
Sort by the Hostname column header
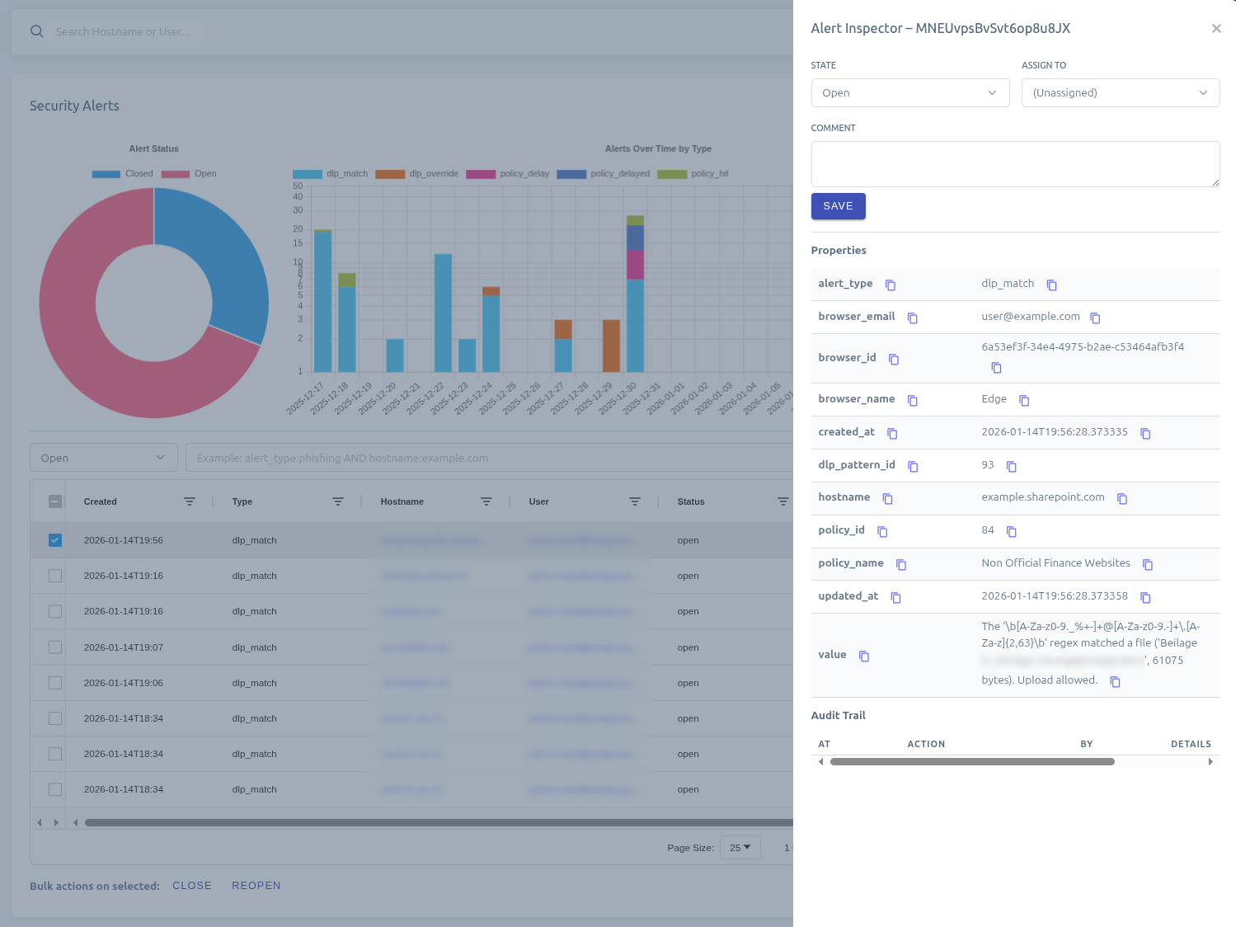click(x=402, y=501)
